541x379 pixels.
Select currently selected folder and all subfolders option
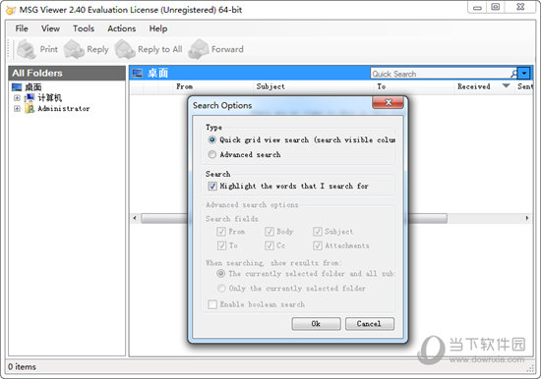pos(220,274)
